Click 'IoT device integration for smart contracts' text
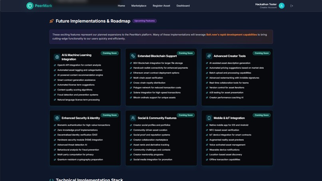Viewport: 322px width, 181px height. tap(230, 135)
